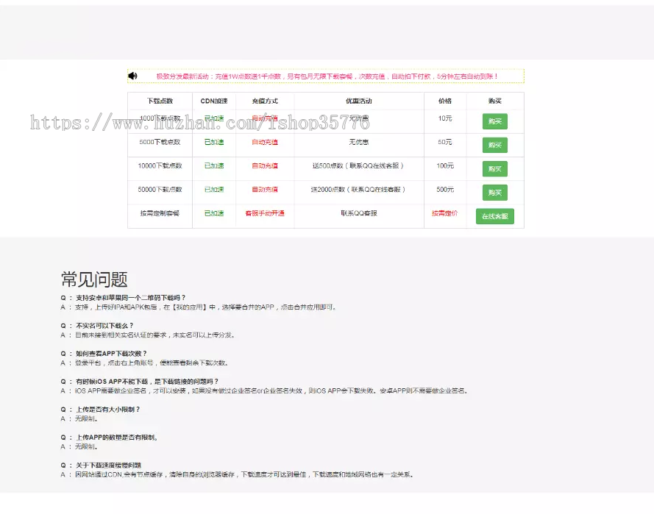Click the CDN加速 column header
The image size is (654, 514).
tap(214, 101)
